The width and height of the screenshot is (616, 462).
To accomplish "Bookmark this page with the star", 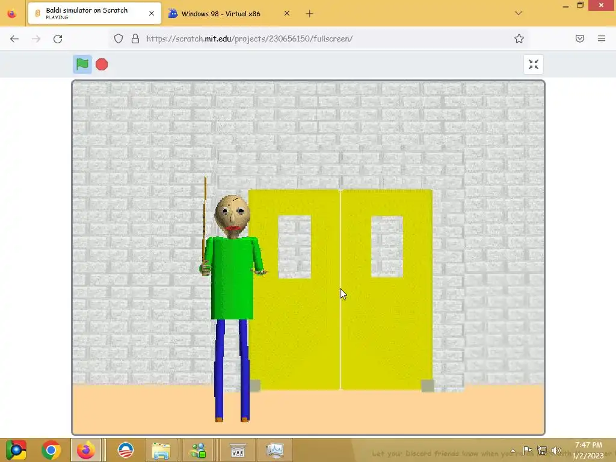I will [x=519, y=38].
